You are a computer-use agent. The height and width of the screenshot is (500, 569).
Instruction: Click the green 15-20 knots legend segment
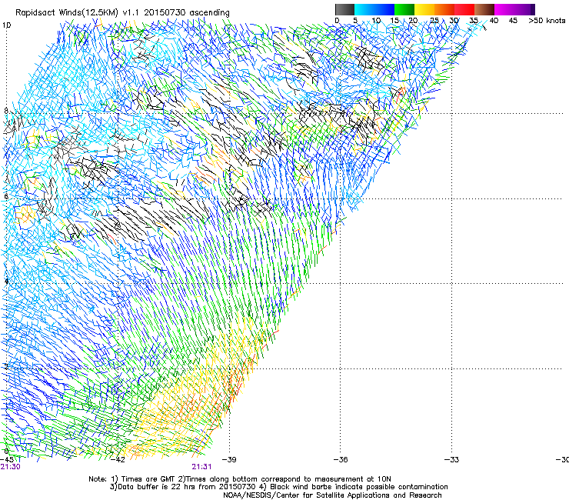point(404,9)
